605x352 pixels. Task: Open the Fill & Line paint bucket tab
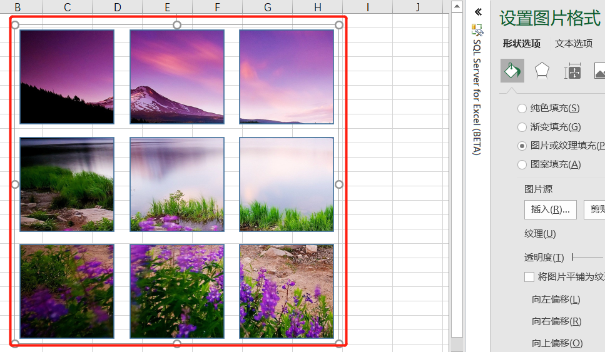tap(512, 71)
